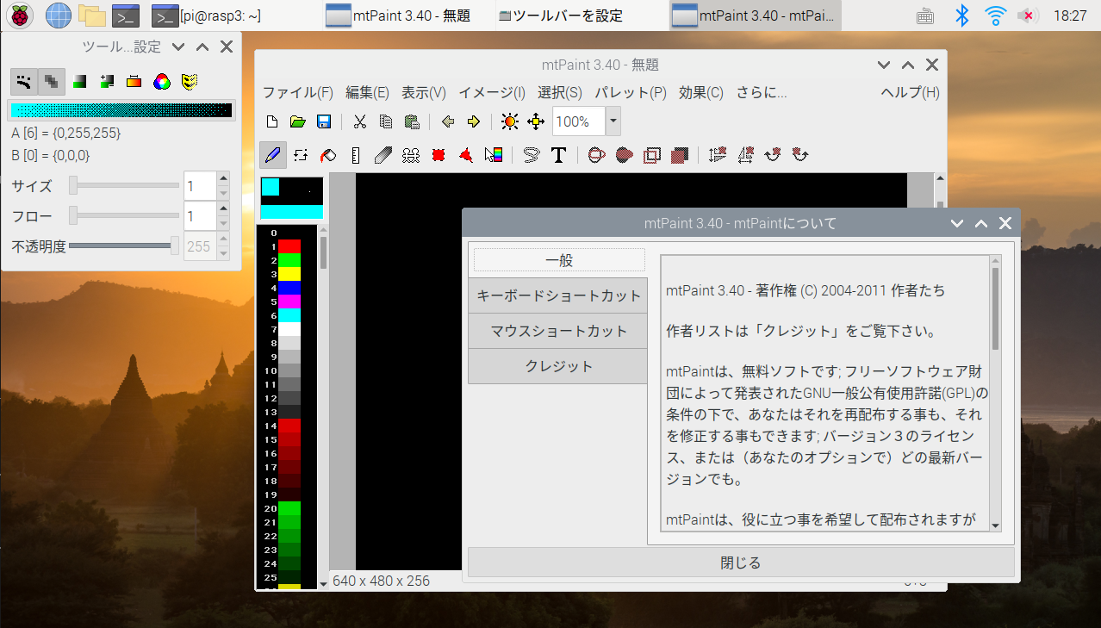
Task: Select the Gradient placement tool
Action: tap(495, 155)
